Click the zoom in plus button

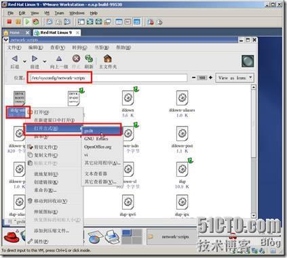[x=210, y=78]
